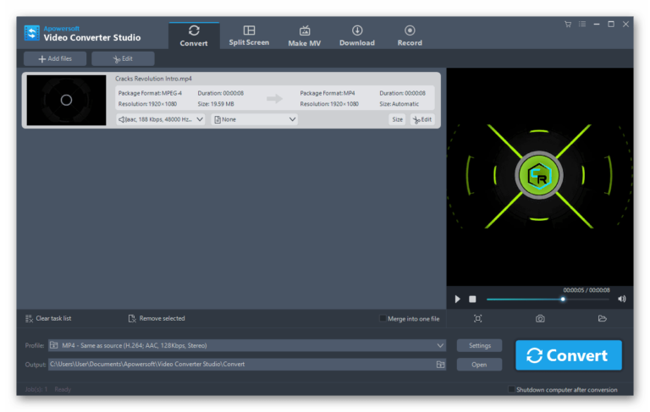Click the Open button next to Output
The height and width of the screenshot is (412, 650).
coord(479,365)
